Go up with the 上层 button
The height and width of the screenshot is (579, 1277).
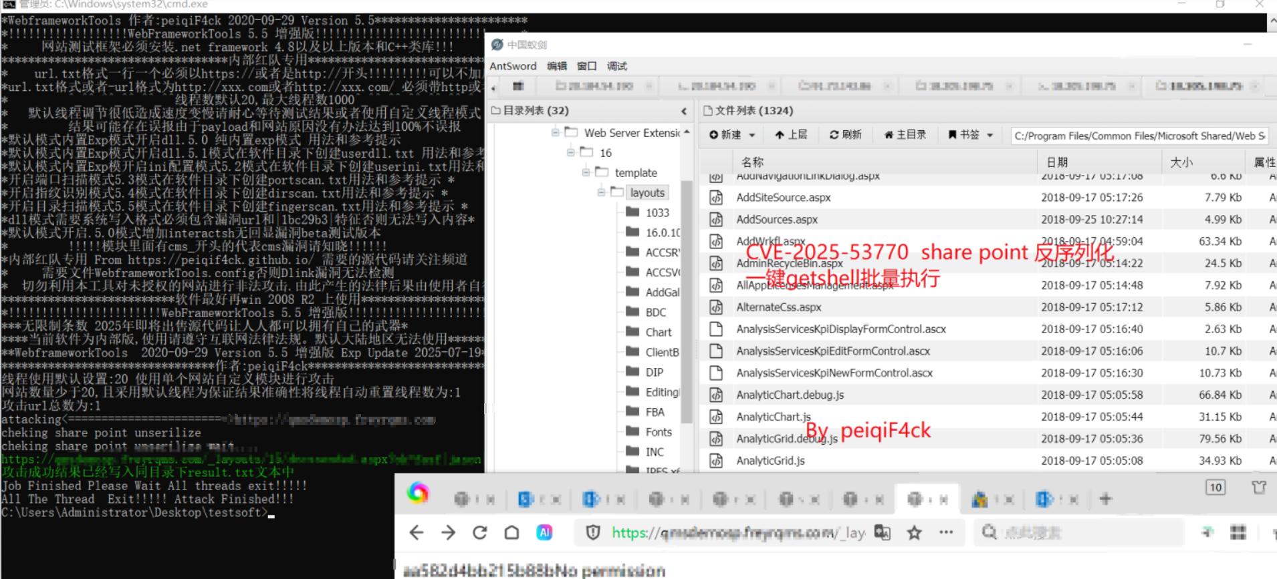[x=792, y=135]
